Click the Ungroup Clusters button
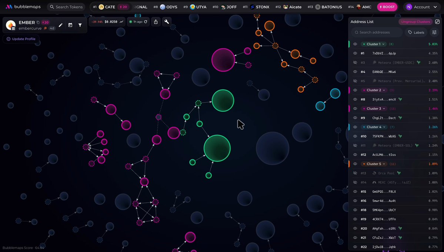This screenshot has height=252, width=444. pos(415,22)
